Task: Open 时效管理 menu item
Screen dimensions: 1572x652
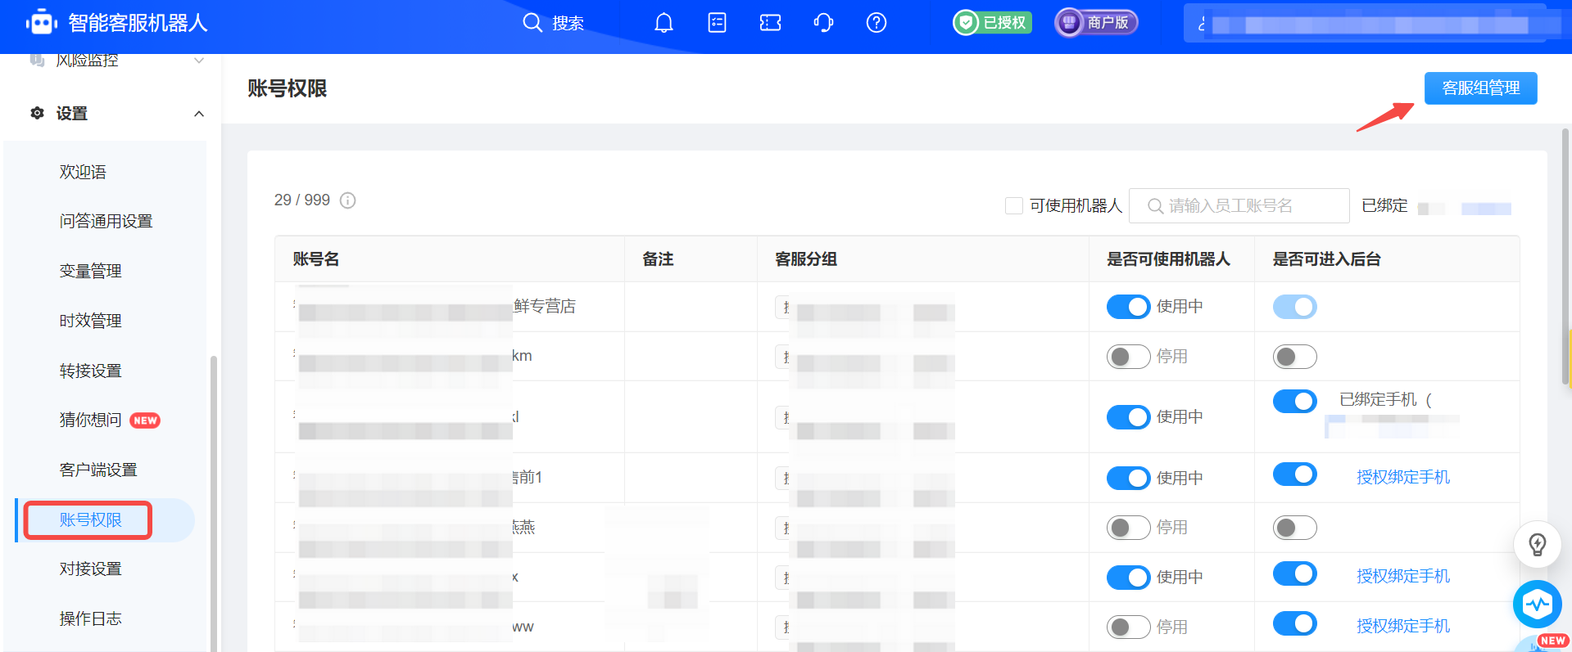Action: (90, 322)
